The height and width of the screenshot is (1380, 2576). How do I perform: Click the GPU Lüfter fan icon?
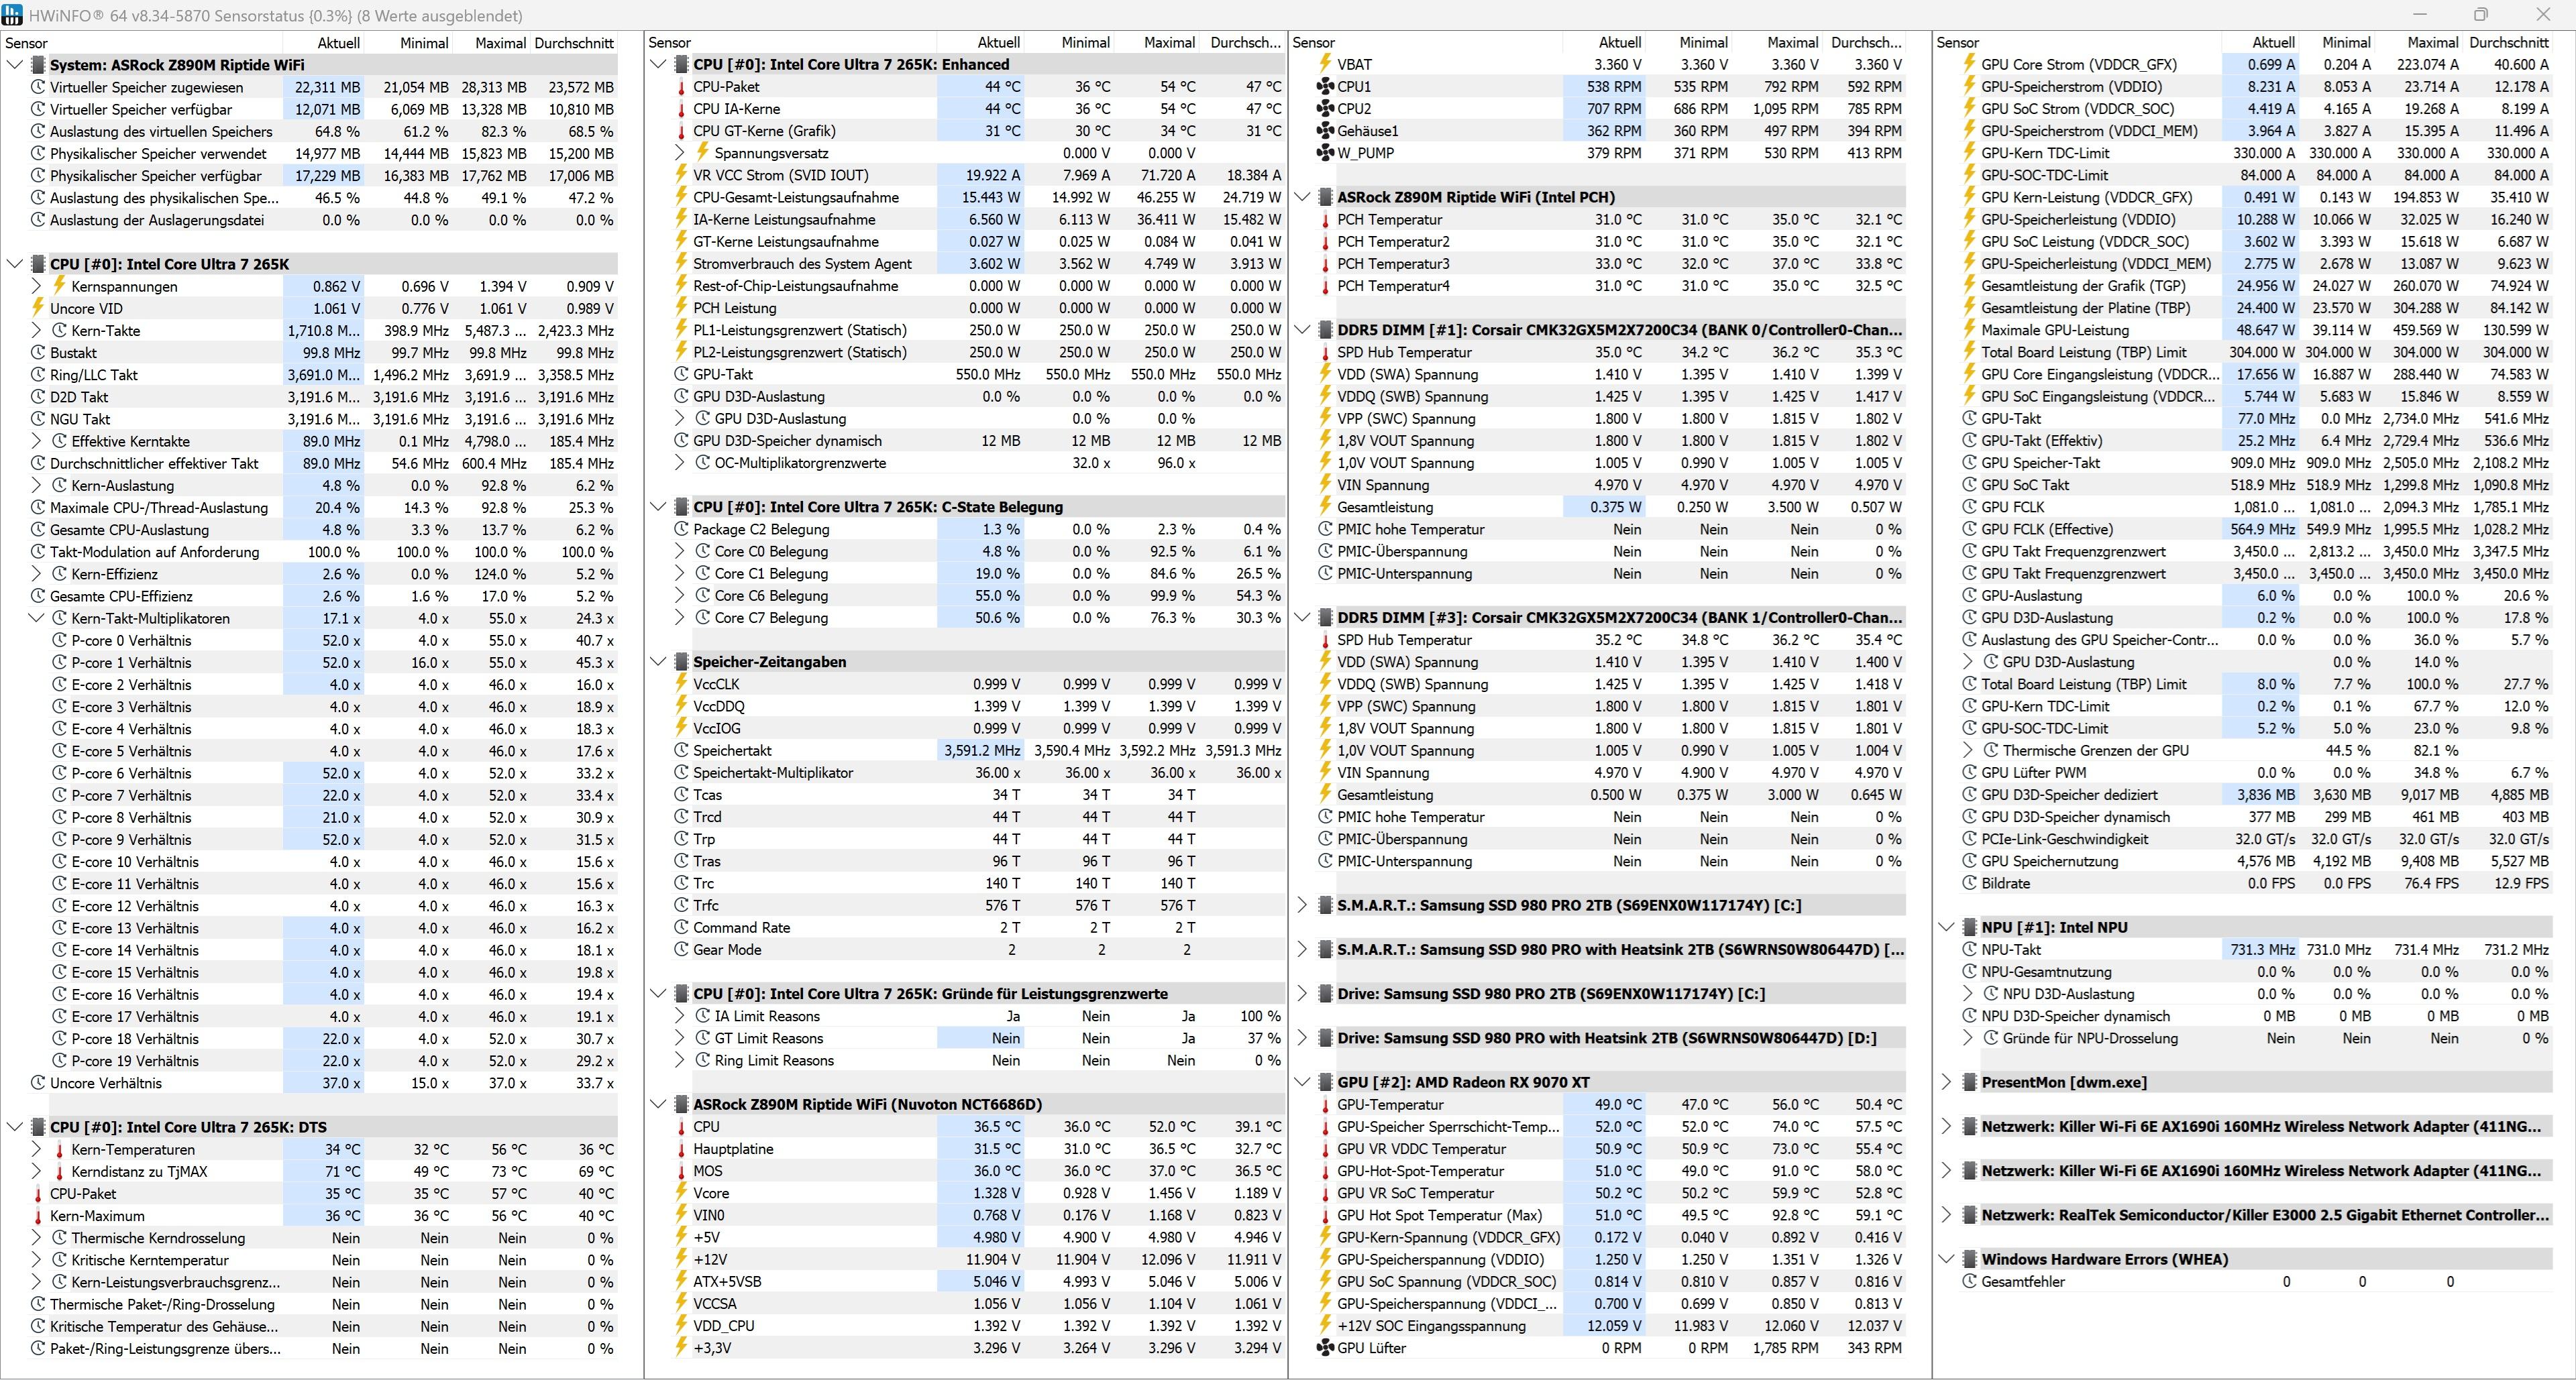click(x=1325, y=1348)
